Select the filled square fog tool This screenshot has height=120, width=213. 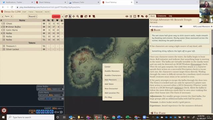tap(82, 16)
